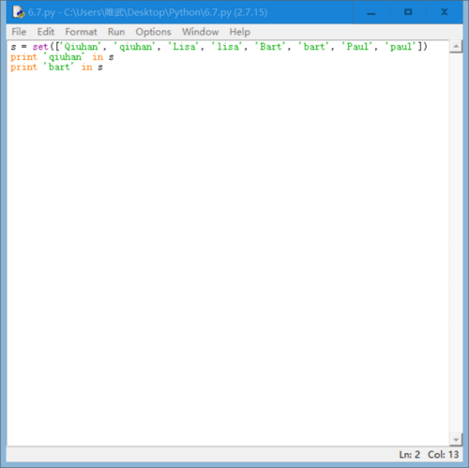Place cursor on the 'set' keyword
Image resolution: width=469 pixels, height=468 pixels.
click(40, 47)
